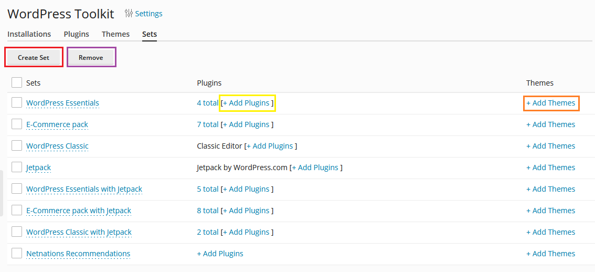This screenshot has height=272, width=595.
Task: Go to the Themes tab
Action: [116, 34]
